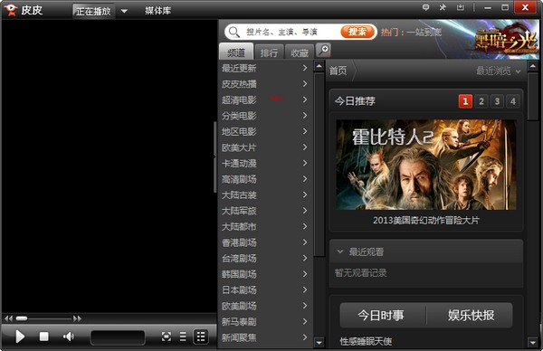
Task: Expand the 超清电影 channel
Action: [x=265, y=100]
